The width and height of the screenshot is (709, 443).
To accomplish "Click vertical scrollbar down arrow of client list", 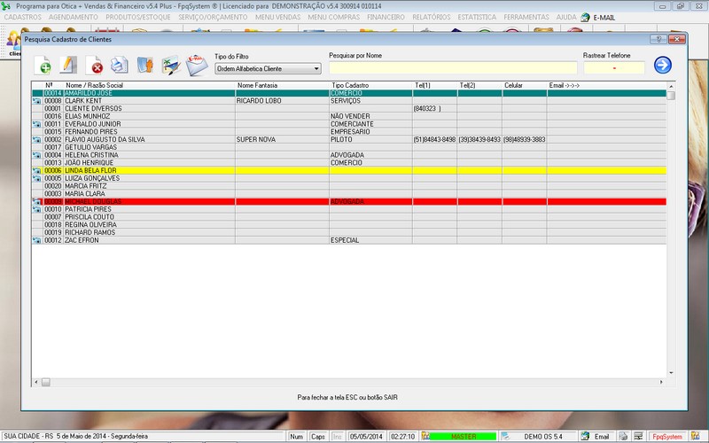I will coord(671,373).
